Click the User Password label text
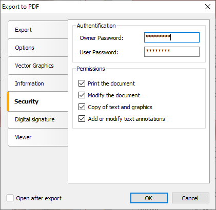The width and height of the screenshot is (216, 210). 99,52
